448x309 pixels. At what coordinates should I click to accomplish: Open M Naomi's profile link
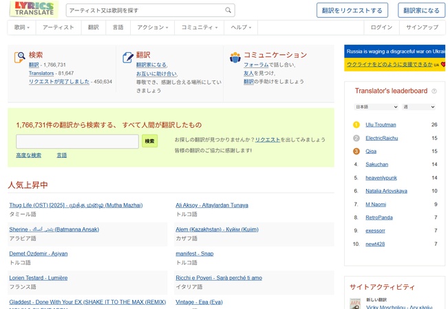376,205
